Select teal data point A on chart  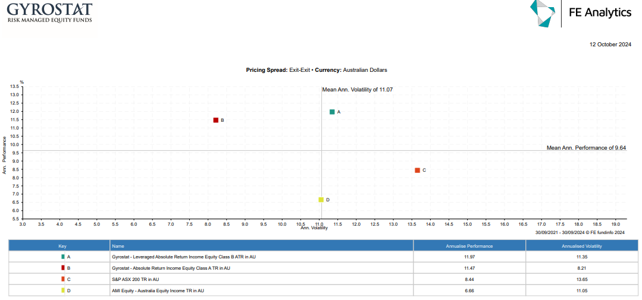332,112
